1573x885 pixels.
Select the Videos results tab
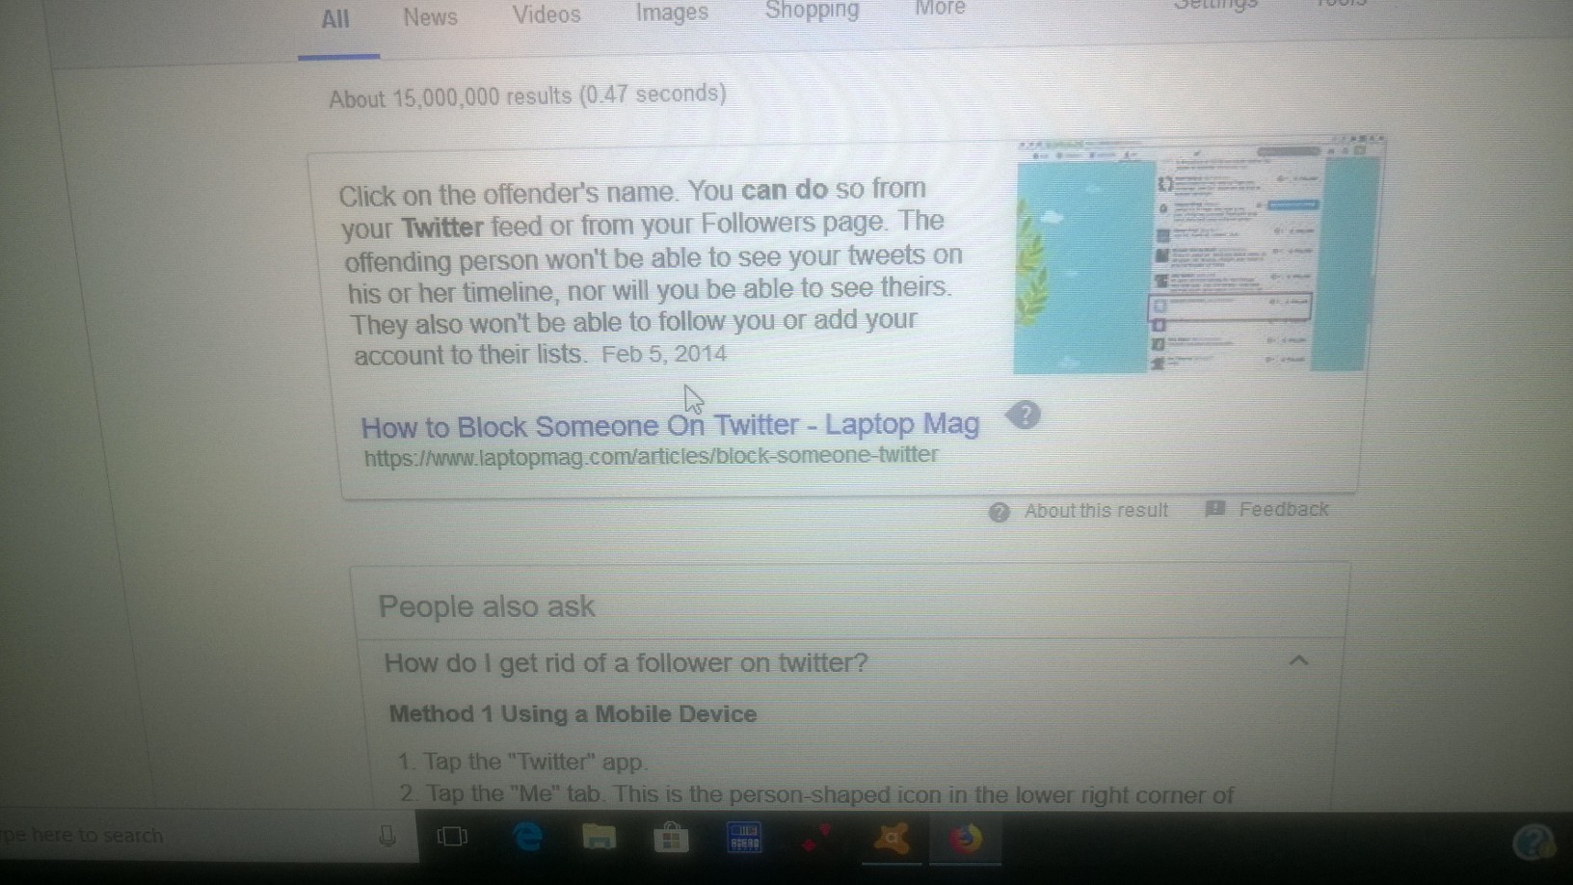(547, 14)
